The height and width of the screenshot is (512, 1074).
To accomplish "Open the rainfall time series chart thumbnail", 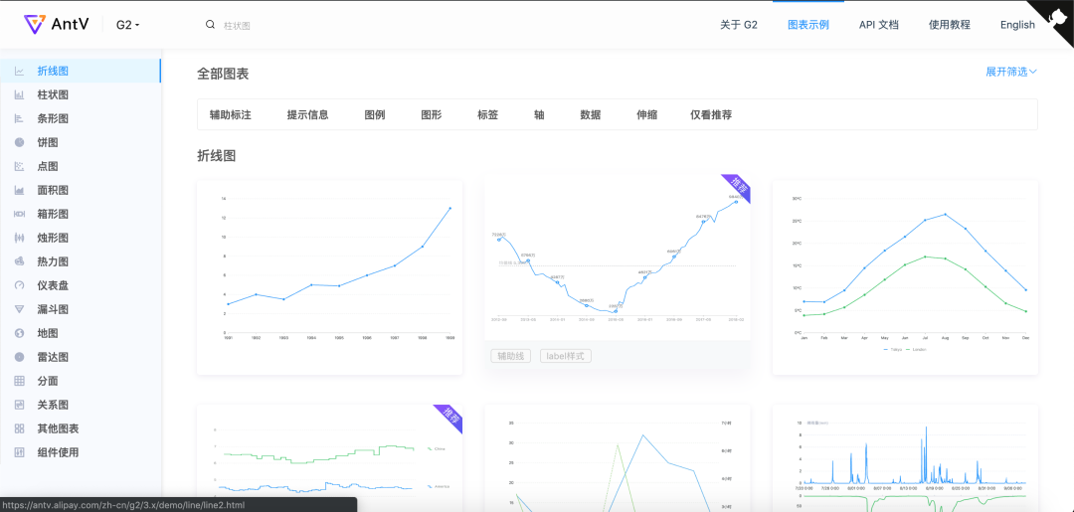I will [905, 458].
